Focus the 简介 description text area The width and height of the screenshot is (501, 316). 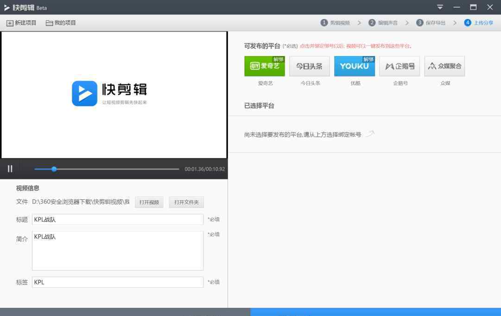(x=118, y=251)
